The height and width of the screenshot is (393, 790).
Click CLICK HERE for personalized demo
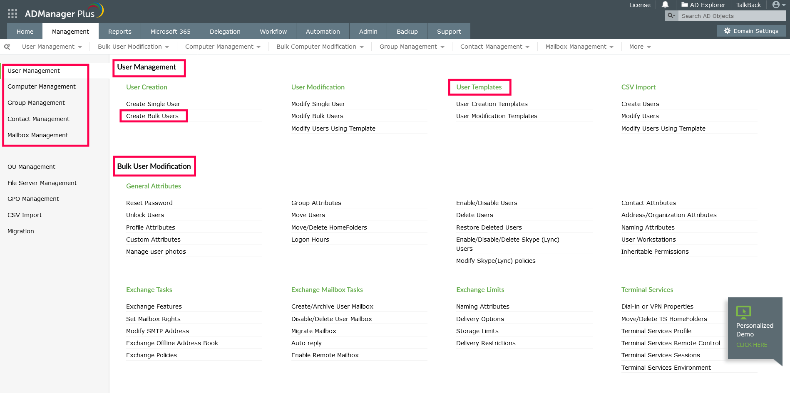(x=752, y=345)
